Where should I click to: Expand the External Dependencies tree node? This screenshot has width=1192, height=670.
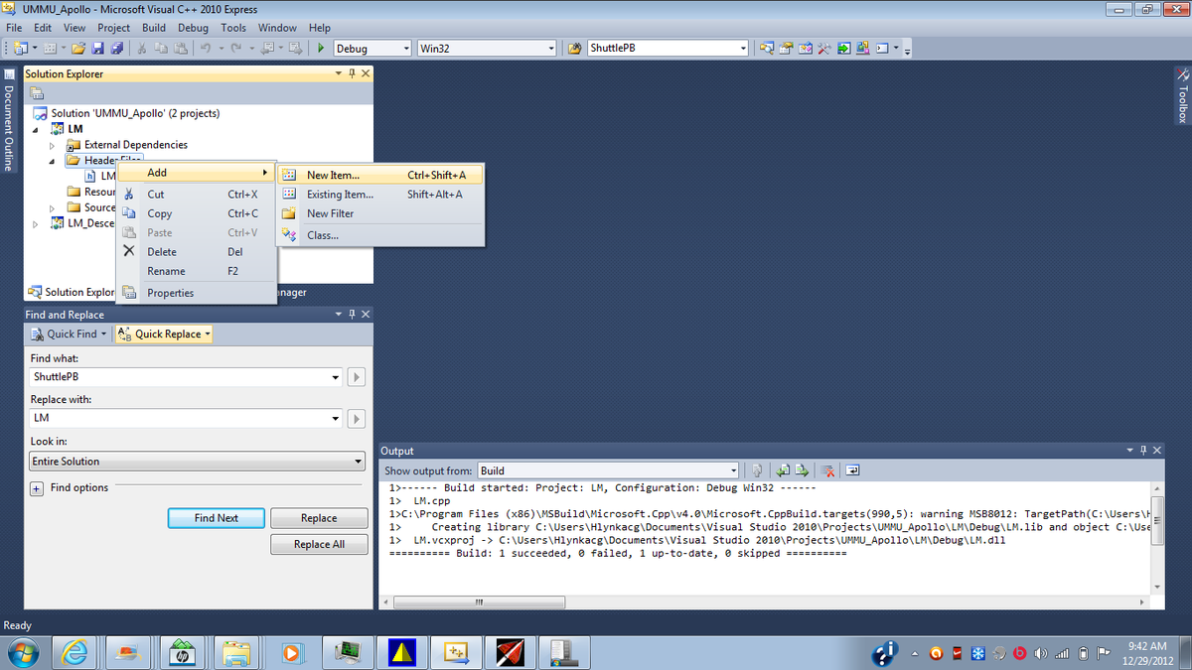point(53,145)
